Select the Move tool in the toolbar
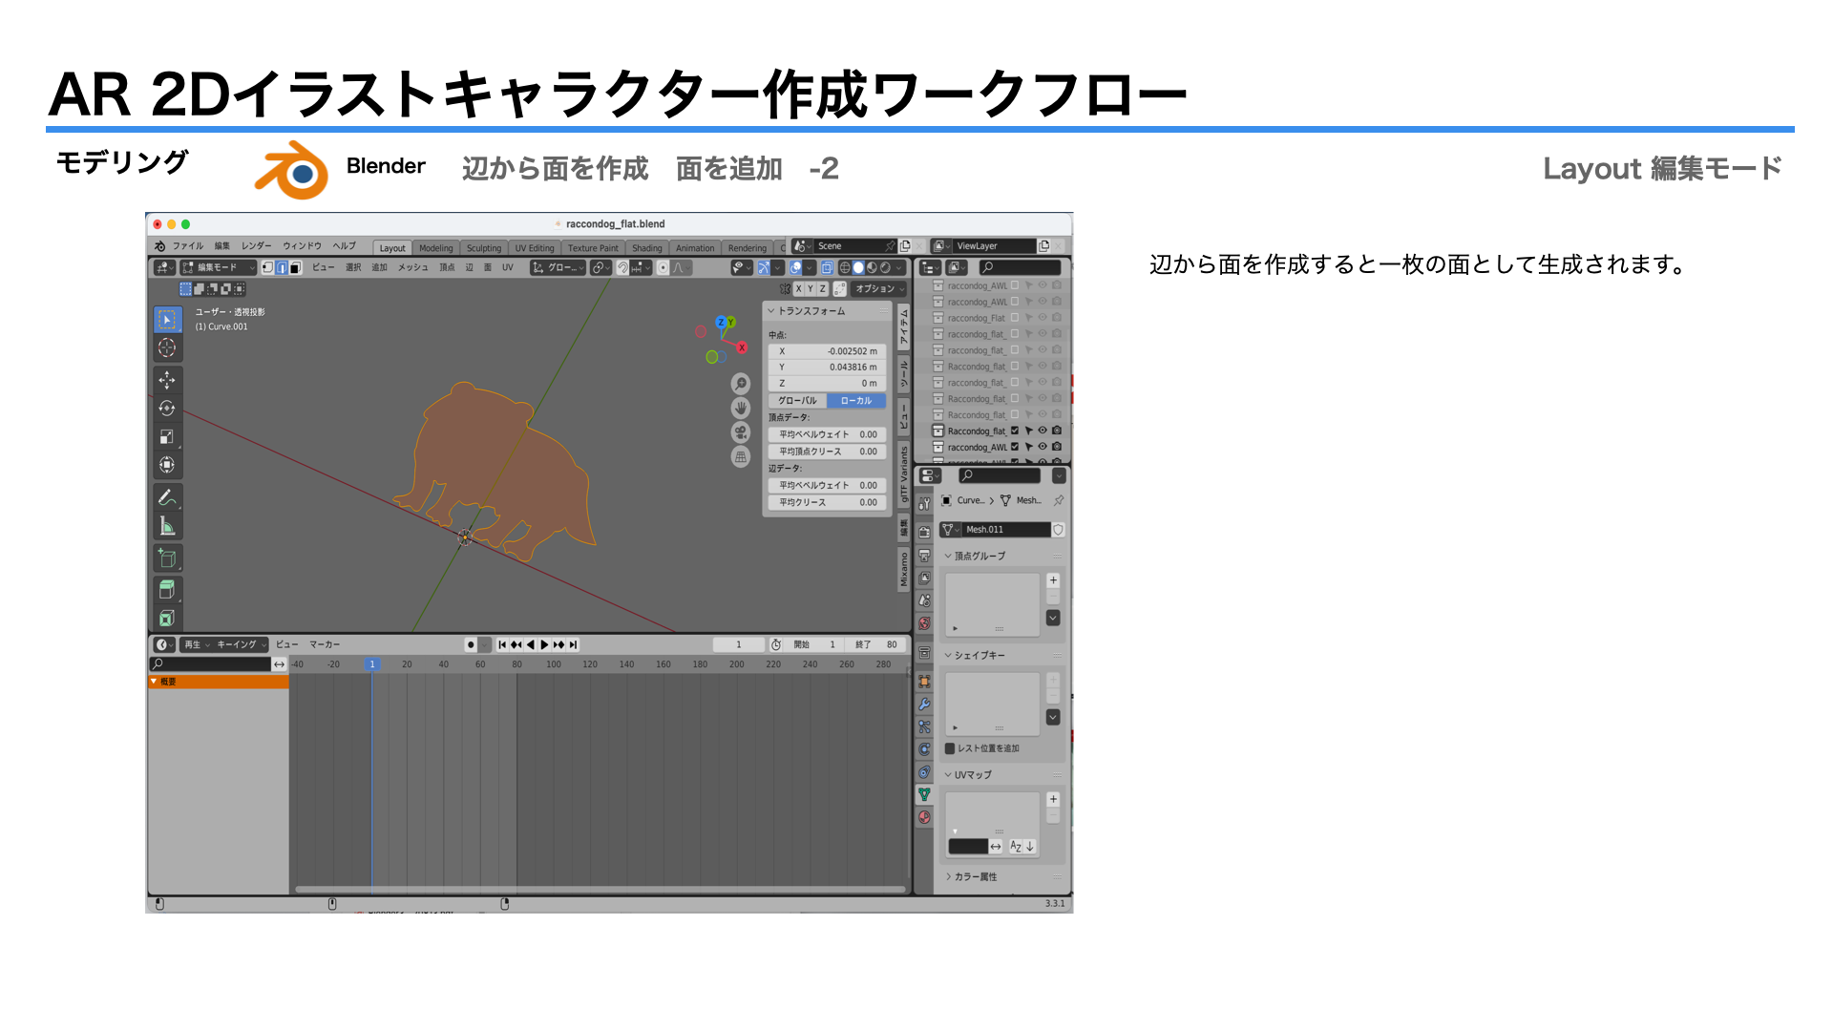Viewport: 1833px width, 1031px height. (x=167, y=380)
